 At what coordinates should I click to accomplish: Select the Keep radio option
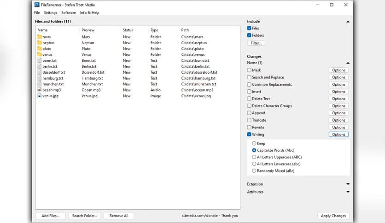click(254, 143)
